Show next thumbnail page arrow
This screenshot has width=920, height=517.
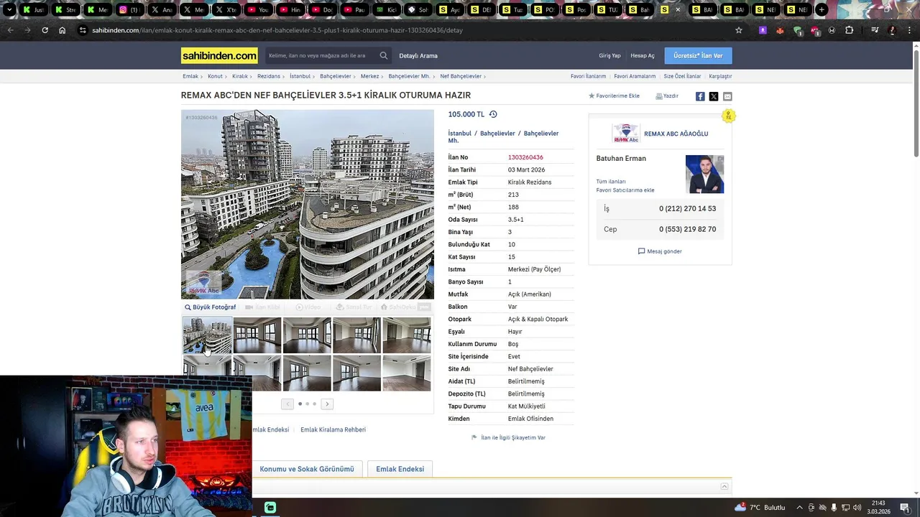(x=327, y=404)
